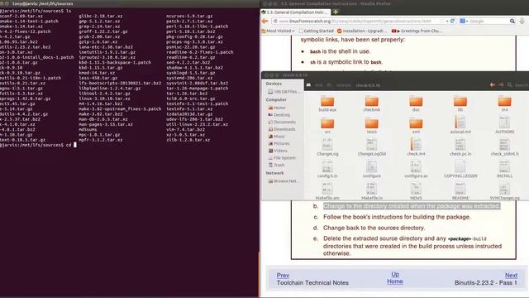
Task: Select the General Compilation Instructions tab
Action: pos(295,12)
